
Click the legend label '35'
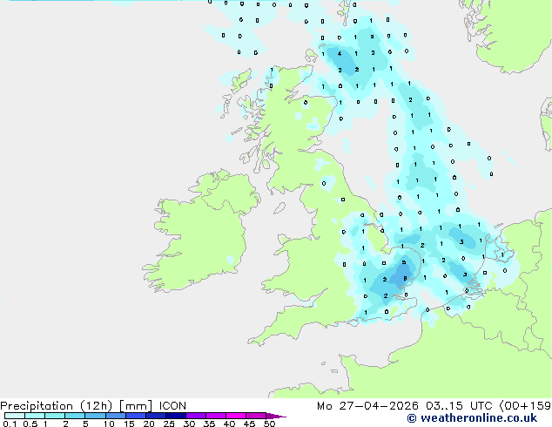(209, 424)
